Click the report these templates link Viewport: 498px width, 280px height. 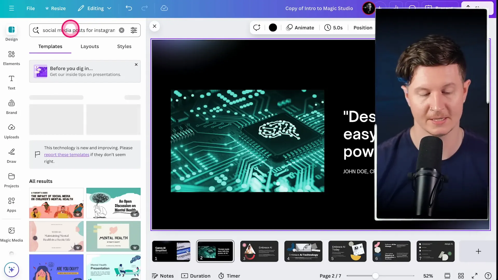pyautogui.click(x=67, y=155)
